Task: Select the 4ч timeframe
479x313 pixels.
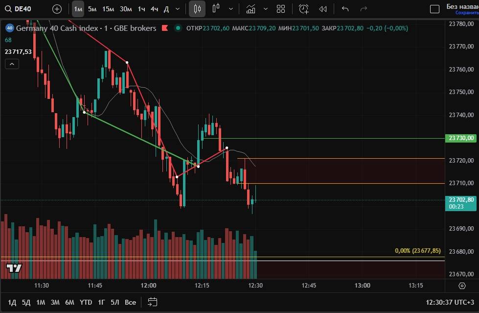Action: point(154,9)
